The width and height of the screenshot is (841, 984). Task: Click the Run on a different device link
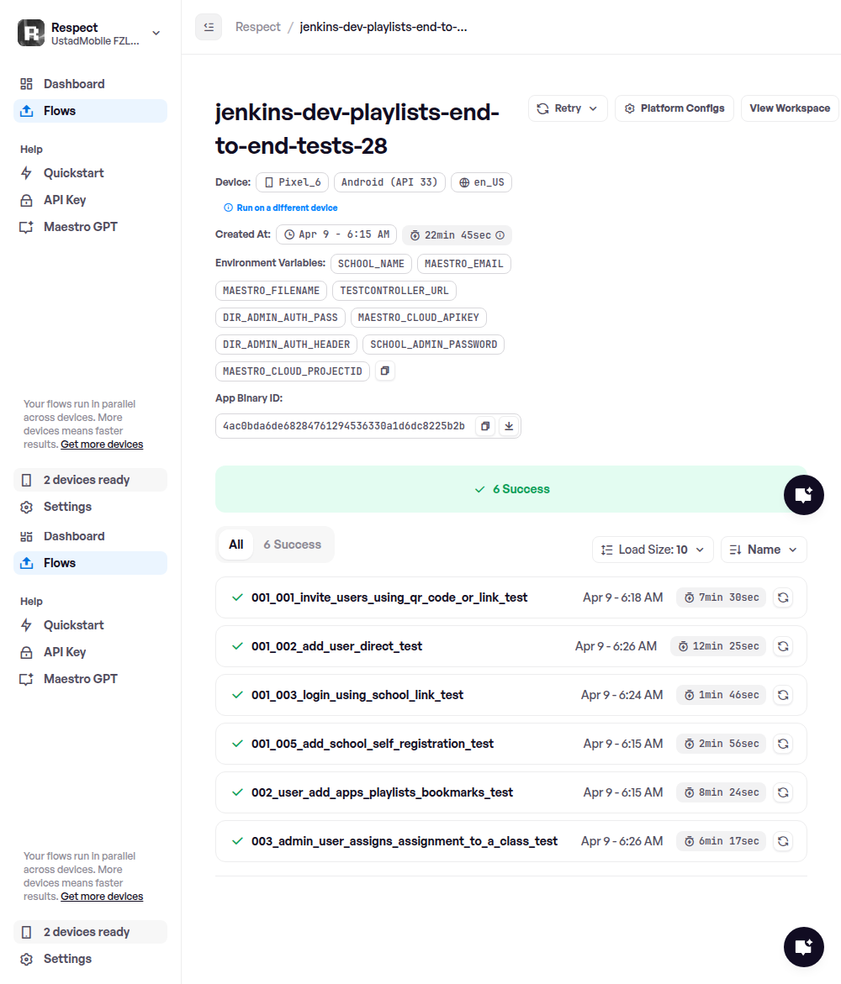[x=287, y=208]
